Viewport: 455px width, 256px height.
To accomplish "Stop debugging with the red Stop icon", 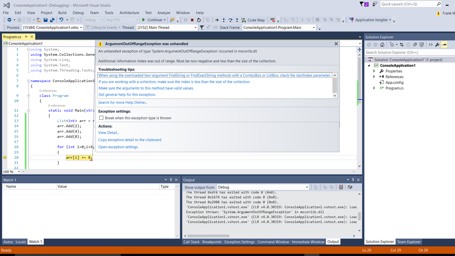I will (192, 20).
